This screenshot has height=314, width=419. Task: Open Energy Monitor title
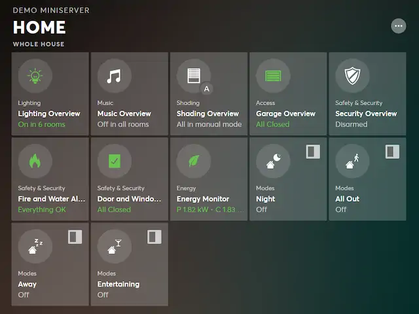[203, 199]
